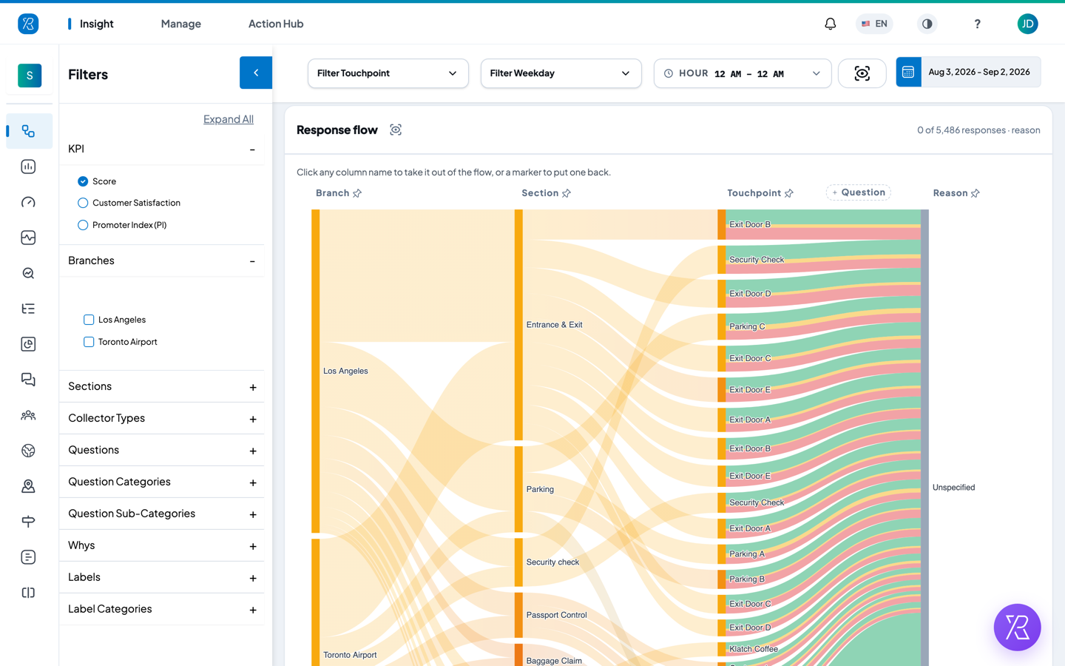Image resolution: width=1065 pixels, height=666 pixels.
Task: Toggle the dark mode contrast icon
Action: click(927, 24)
